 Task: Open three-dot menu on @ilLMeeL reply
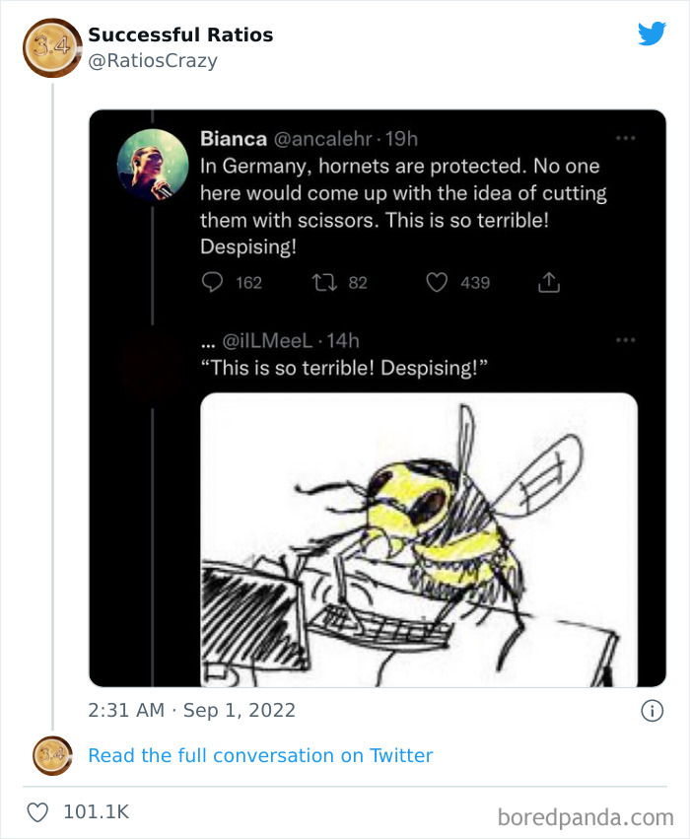[x=625, y=340]
